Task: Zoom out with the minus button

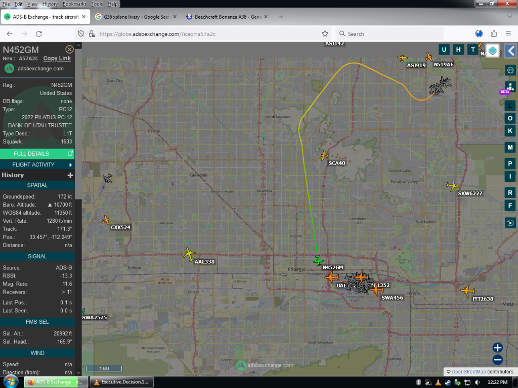Action: (x=498, y=360)
